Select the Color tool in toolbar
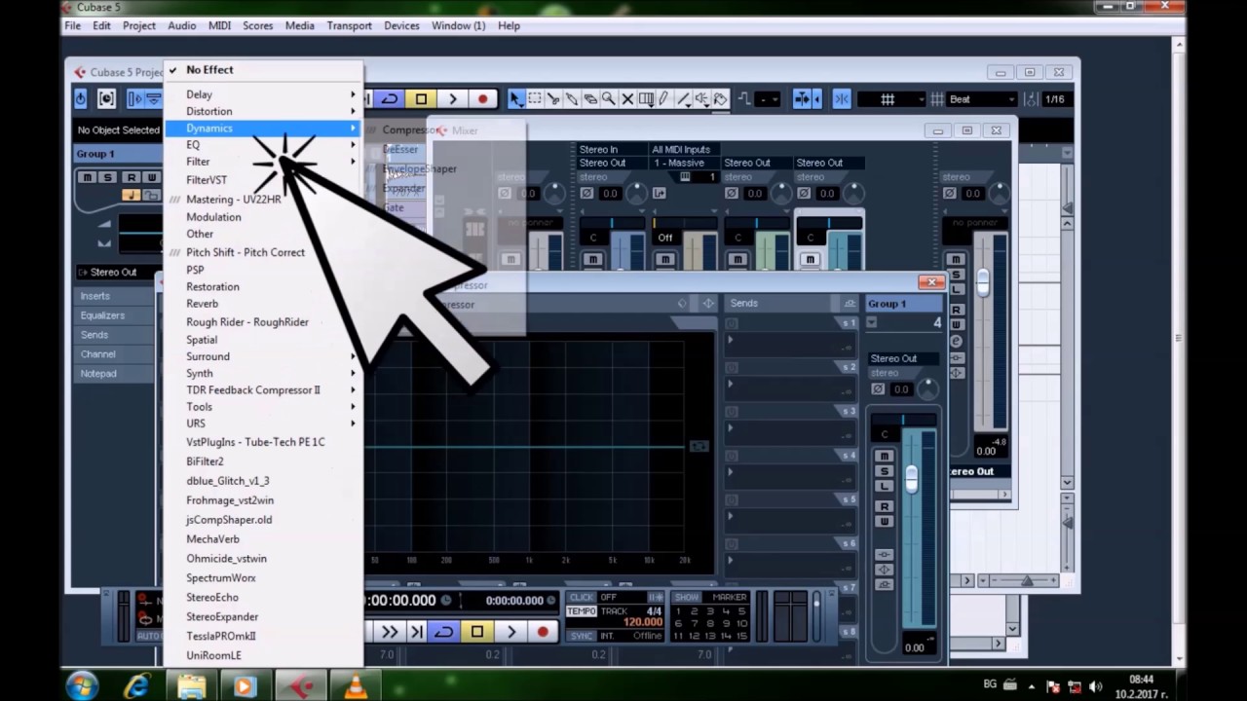 coord(720,98)
